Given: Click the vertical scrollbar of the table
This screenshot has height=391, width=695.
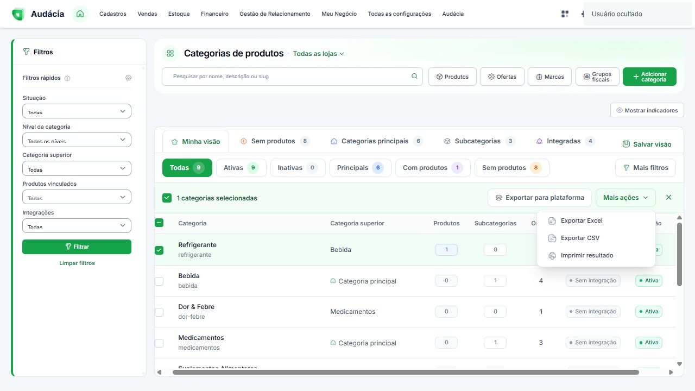Looking at the screenshot, I should (679, 254).
